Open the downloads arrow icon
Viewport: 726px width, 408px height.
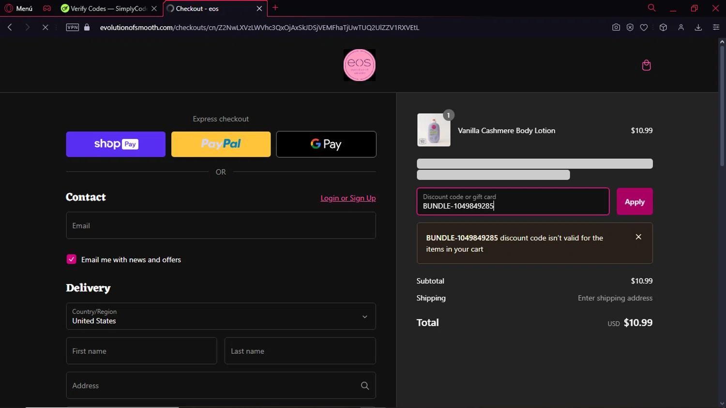[698, 28]
